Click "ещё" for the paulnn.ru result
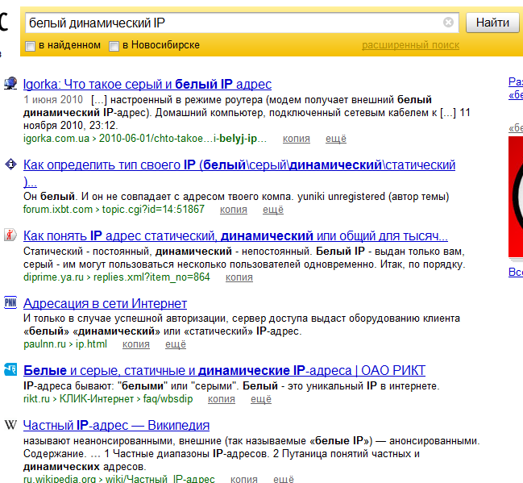523x483 pixels. coord(176,344)
